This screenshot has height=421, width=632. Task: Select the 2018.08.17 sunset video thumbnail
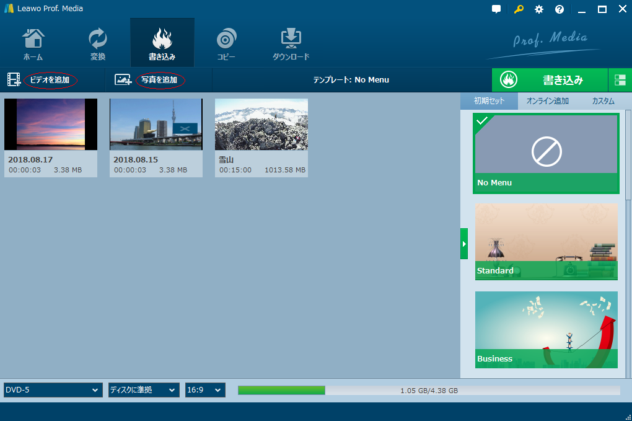point(51,124)
